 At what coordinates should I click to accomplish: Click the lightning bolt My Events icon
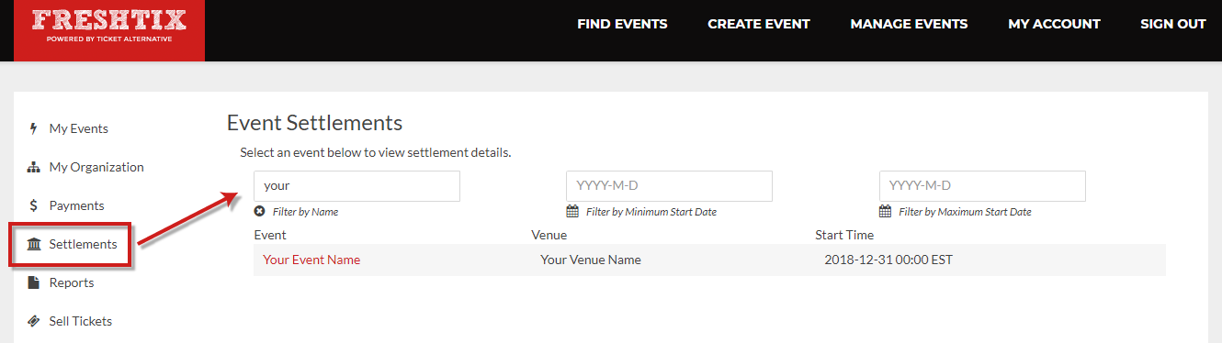coord(33,128)
